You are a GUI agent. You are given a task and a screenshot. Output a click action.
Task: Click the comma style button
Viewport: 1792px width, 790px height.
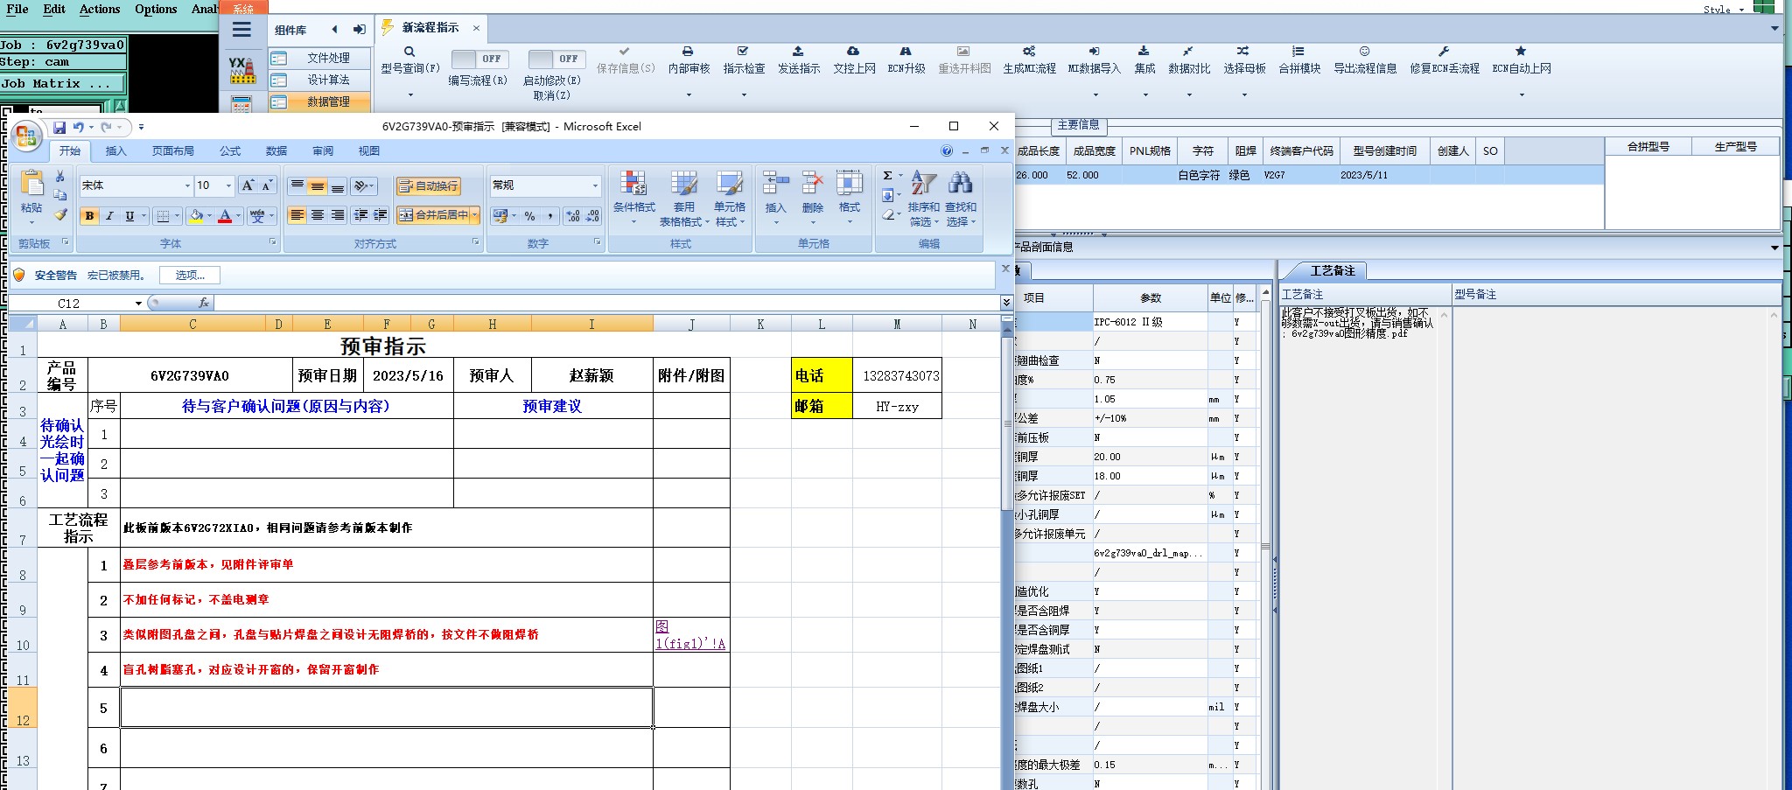pos(550,216)
